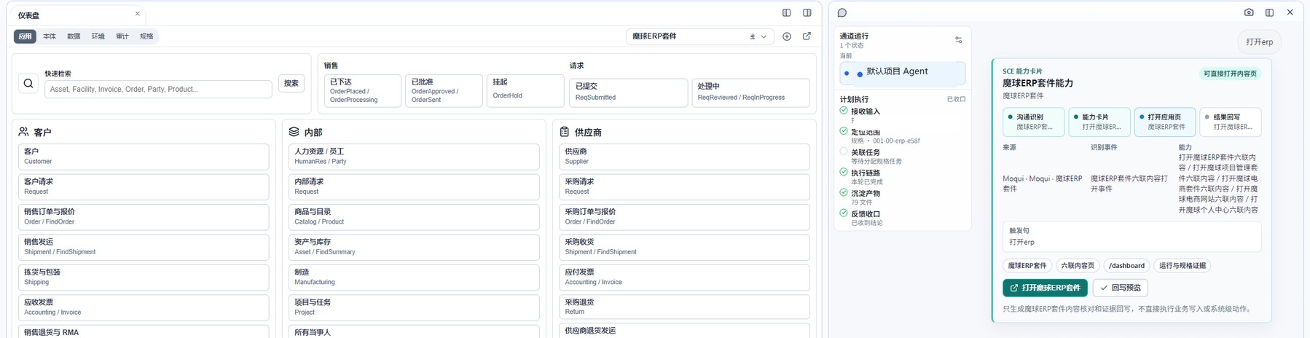This screenshot has width=1310, height=338.
Task: Open 采购订单与报价 card
Action: tap(684, 217)
